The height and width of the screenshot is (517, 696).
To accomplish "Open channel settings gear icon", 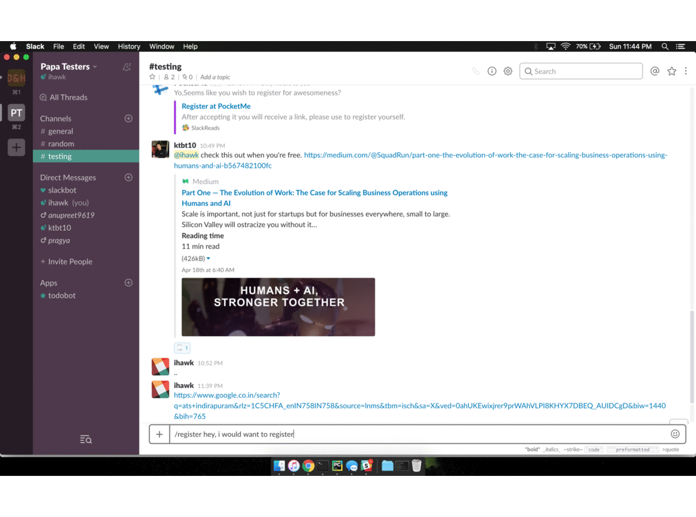I will (x=508, y=71).
